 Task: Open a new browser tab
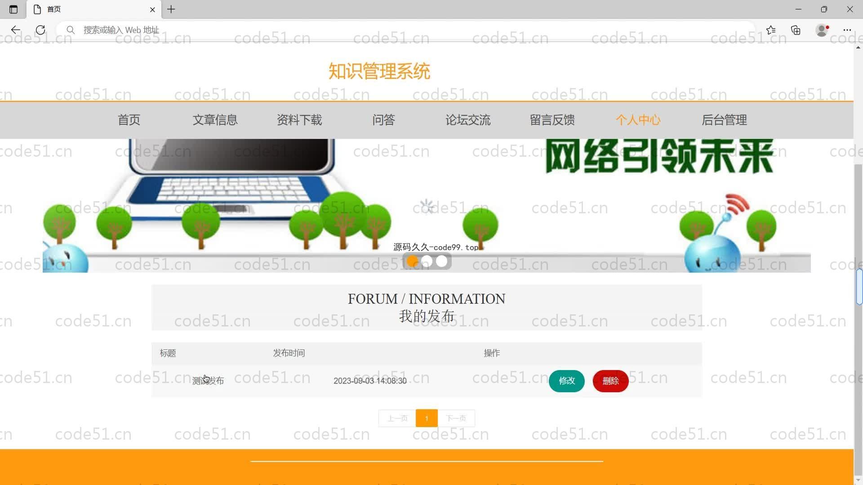171,9
